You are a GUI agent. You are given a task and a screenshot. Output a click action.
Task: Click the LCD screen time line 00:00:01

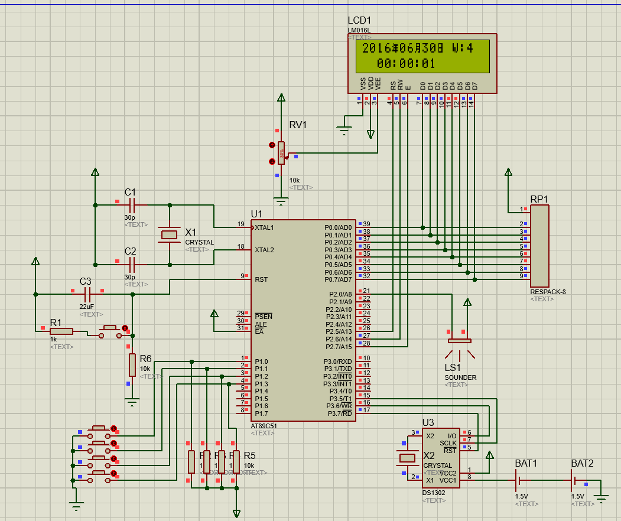pos(405,63)
